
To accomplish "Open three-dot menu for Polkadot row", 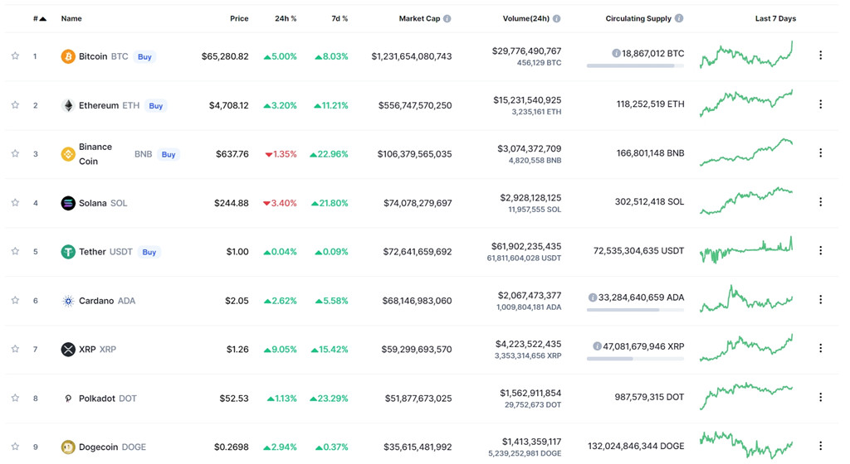I will tap(820, 397).
